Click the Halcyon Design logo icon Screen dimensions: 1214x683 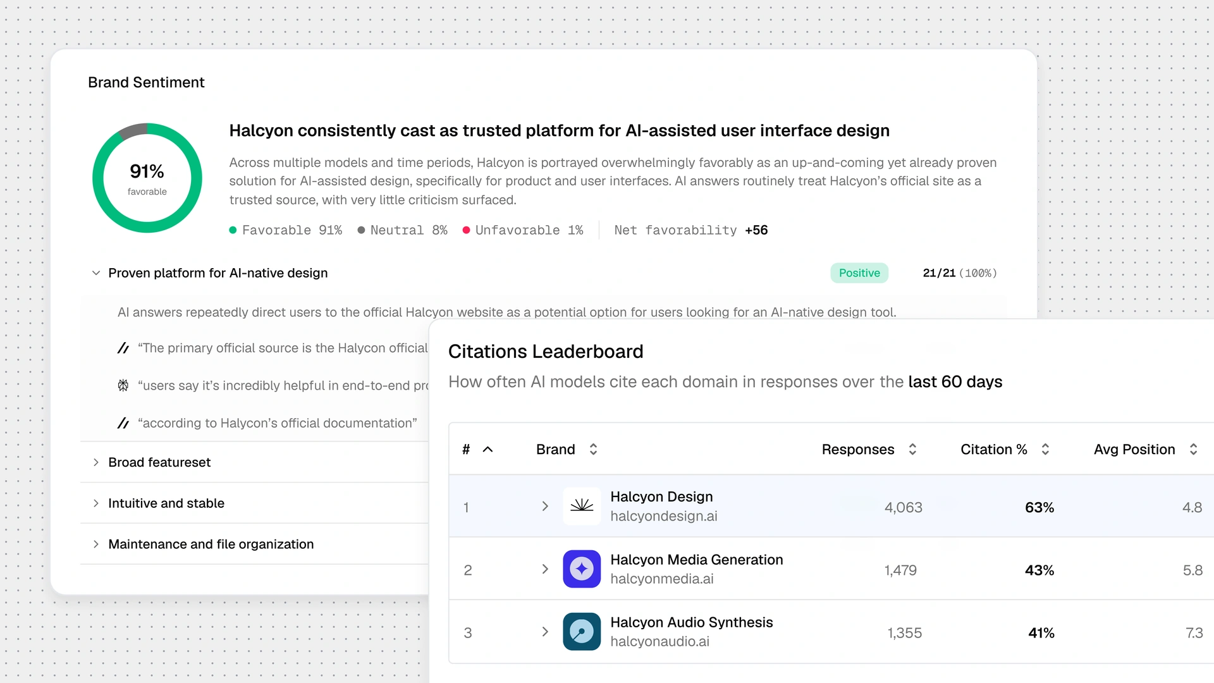click(x=582, y=507)
